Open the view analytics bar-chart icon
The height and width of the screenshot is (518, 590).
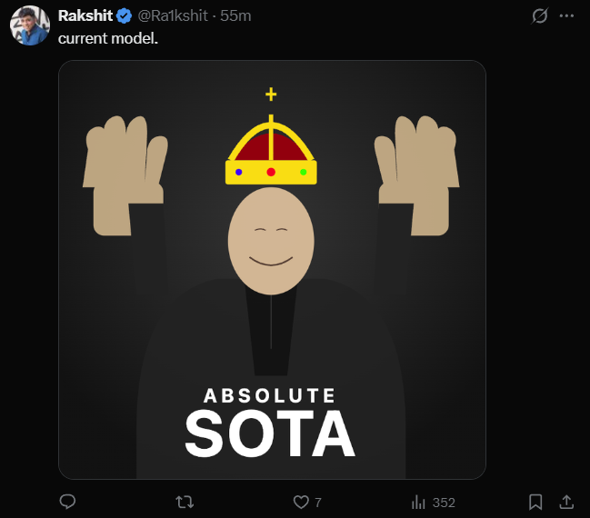click(419, 502)
